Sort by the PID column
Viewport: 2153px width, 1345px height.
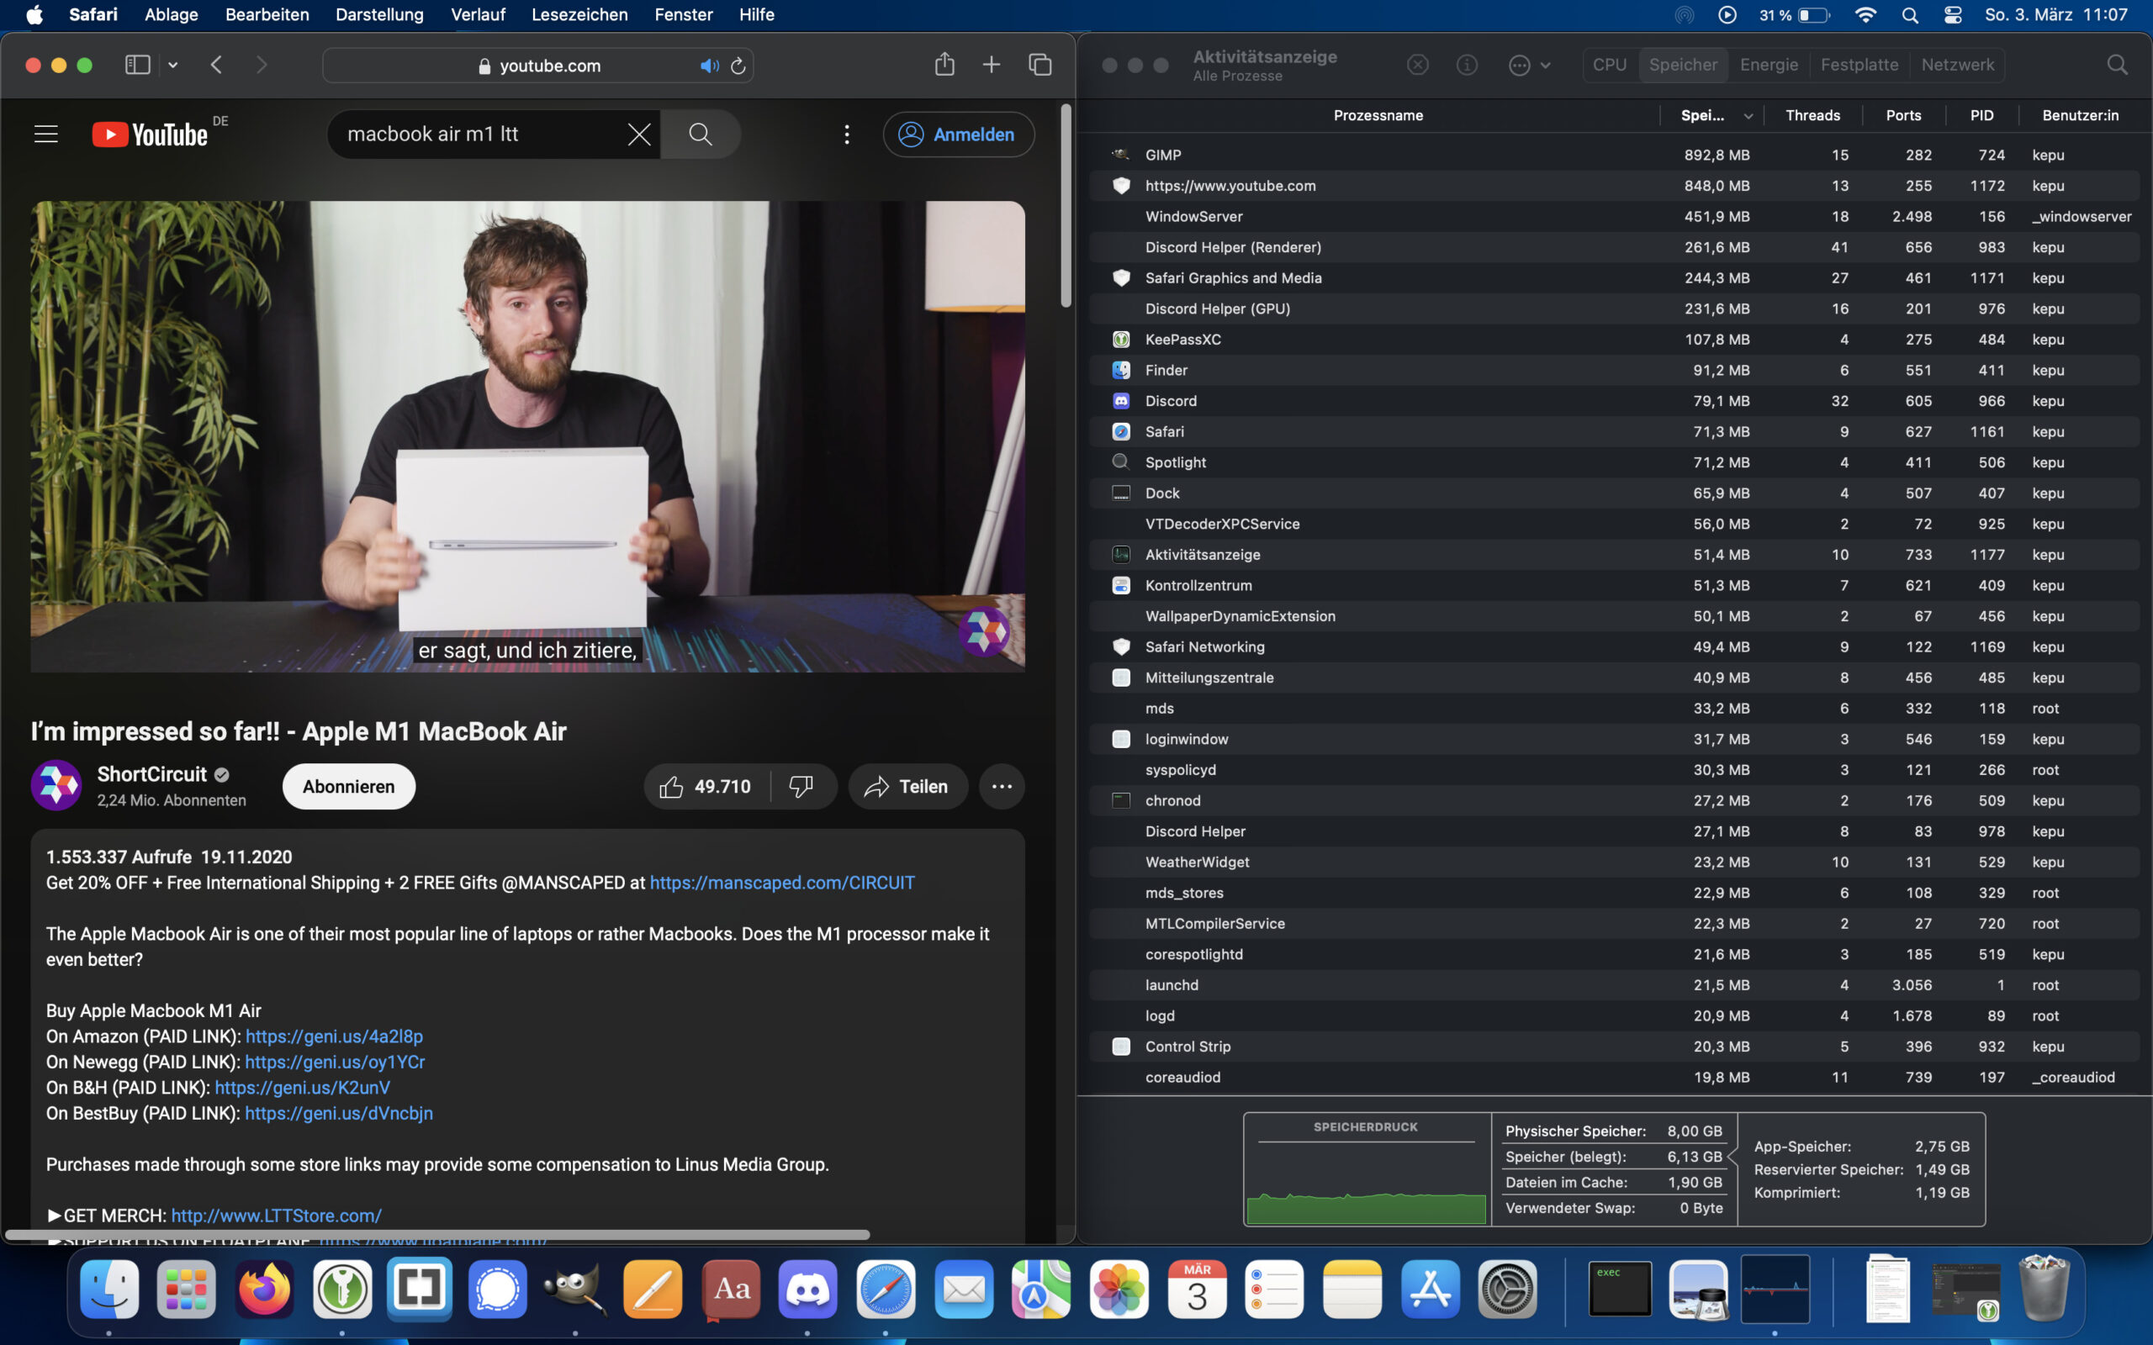[1981, 116]
